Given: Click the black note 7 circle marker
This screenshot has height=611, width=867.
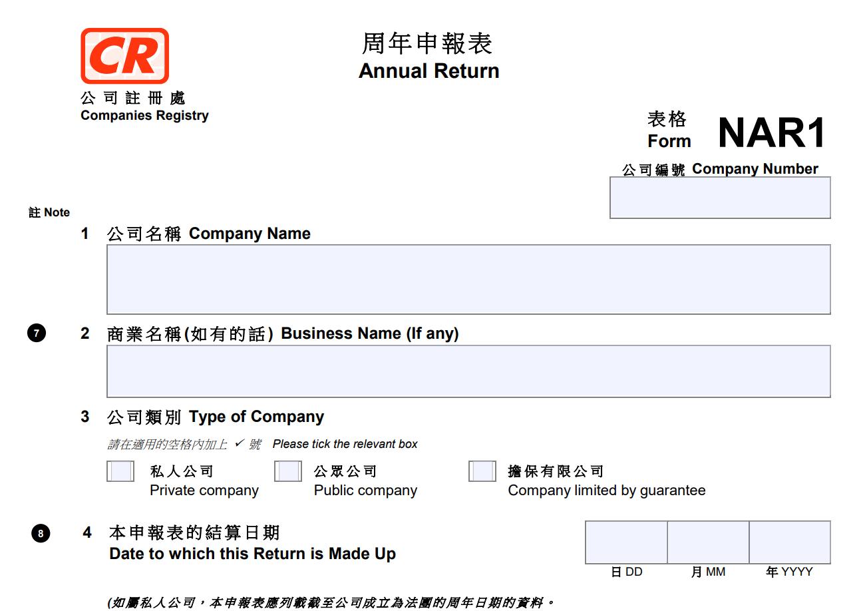Looking at the screenshot, I should tap(37, 333).
